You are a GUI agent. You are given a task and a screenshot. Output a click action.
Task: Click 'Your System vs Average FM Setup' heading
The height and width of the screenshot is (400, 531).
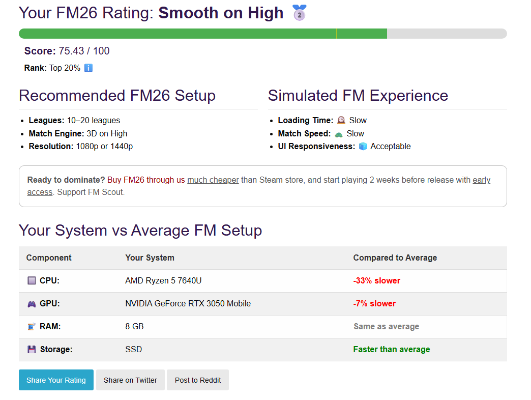[140, 231]
